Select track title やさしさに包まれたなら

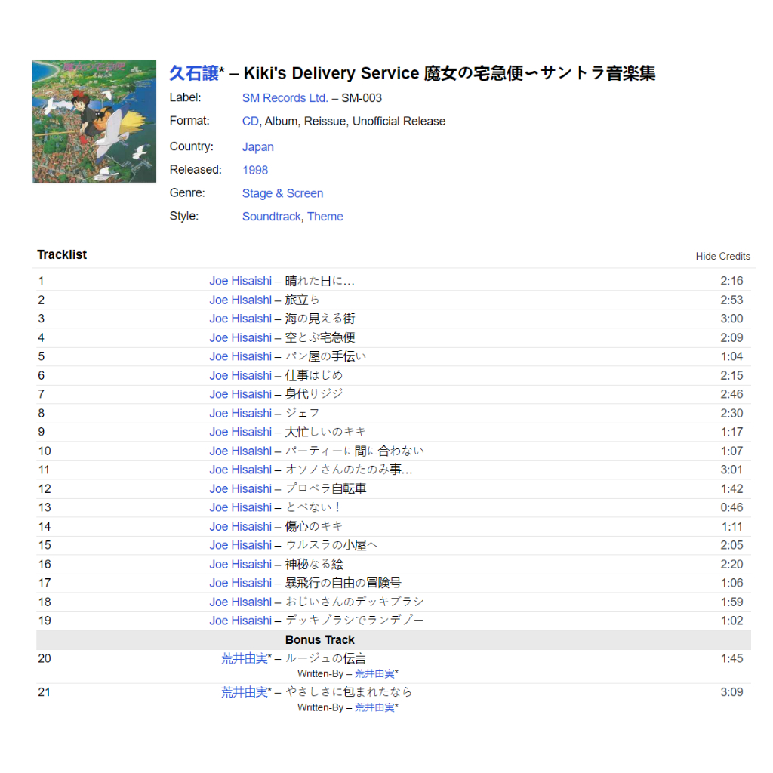point(349,691)
